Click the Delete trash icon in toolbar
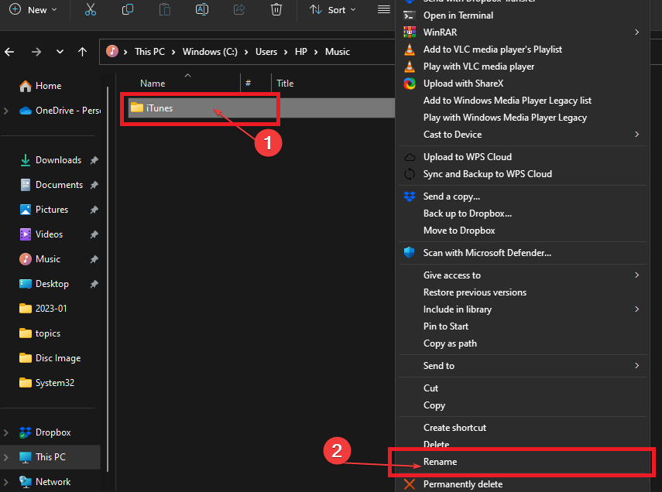Image resolution: width=662 pixels, height=492 pixels. [276, 9]
